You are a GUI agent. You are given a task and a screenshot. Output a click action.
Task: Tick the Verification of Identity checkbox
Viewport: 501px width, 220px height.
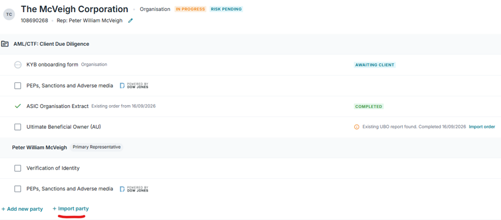pos(18,168)
